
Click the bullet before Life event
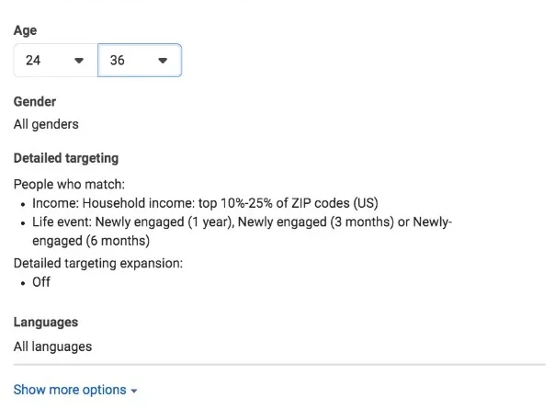click(x=22, y=222)
